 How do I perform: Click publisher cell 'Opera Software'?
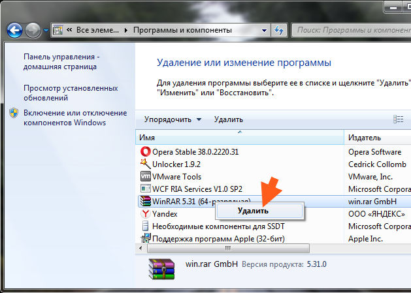click(x=374, y=152)
